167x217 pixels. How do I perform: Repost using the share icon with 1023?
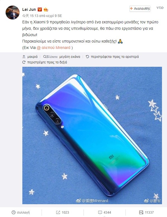[58, 212]
